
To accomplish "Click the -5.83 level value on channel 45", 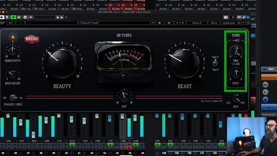I will (x=135, y=141).
